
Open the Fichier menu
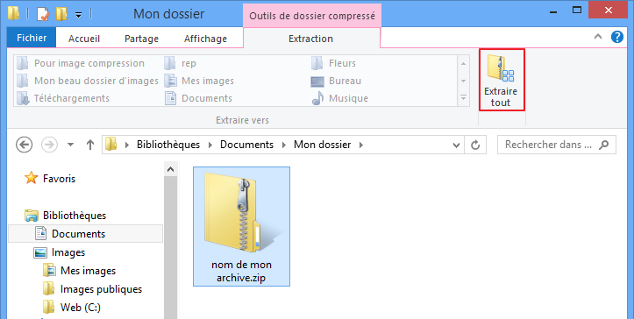(x=32, y=38)
